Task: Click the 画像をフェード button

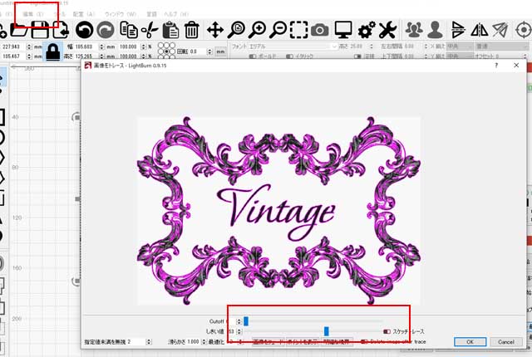Action: (x=268, y=342)
